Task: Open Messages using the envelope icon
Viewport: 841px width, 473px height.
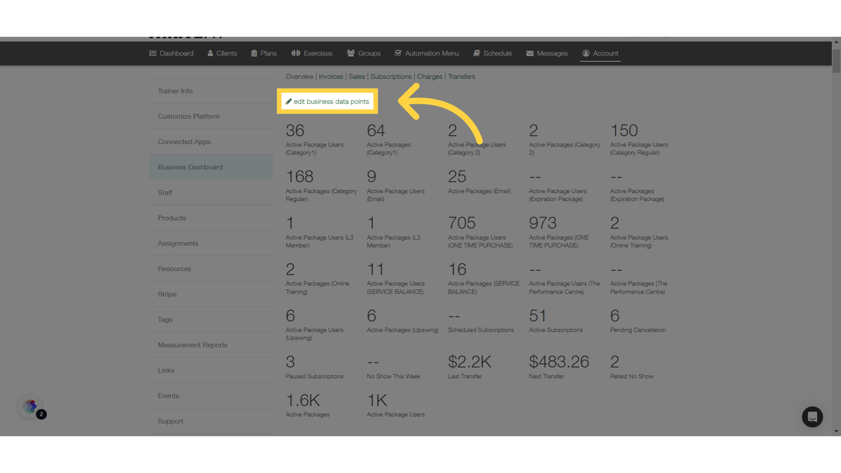Action: [x=528, y=53]
